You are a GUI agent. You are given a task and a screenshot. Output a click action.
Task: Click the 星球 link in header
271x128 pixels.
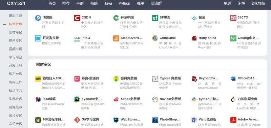[227, 3]
